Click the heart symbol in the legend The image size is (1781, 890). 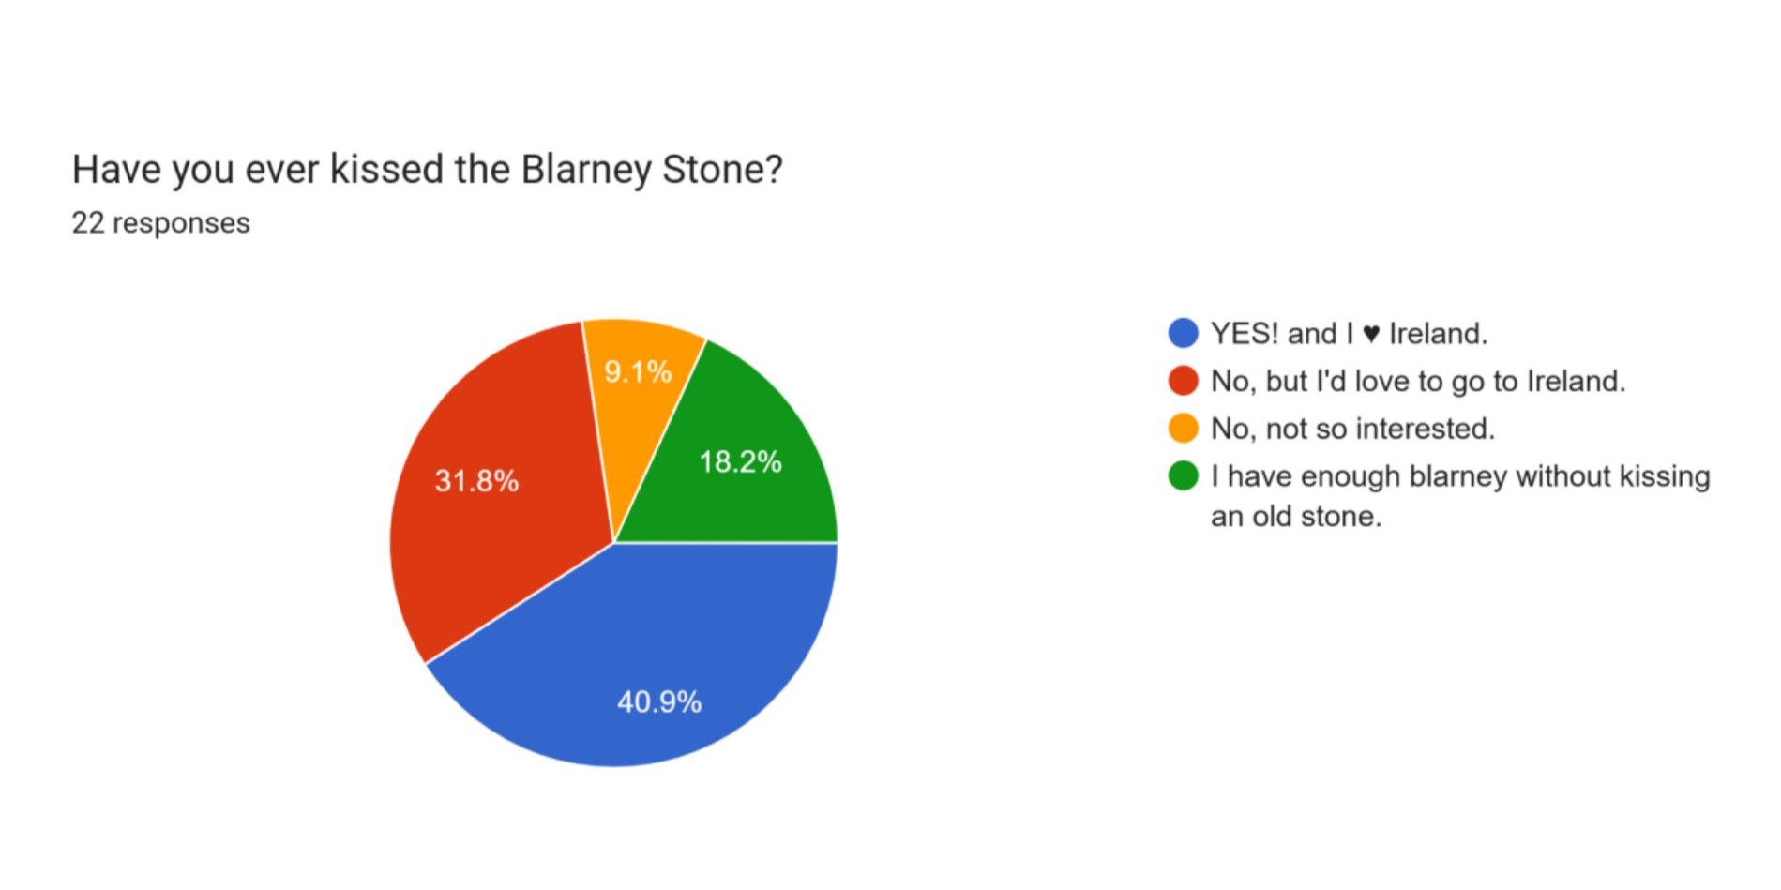[x=1371, y=334]
